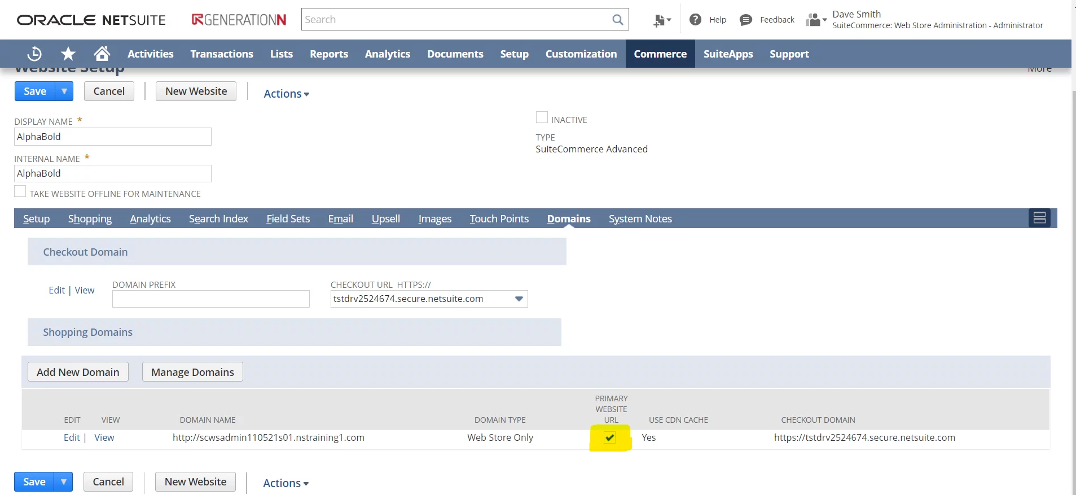Image resolution: width=1076 pixels, height=495 pixels.
Task: Open the Documents menu
Action: pyautogui.click(x=455, y=54)
